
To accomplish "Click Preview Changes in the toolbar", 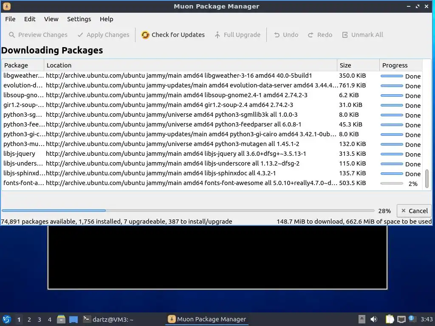I will 38,35.
